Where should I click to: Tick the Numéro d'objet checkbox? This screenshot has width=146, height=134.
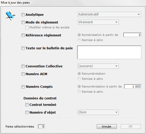27,113
